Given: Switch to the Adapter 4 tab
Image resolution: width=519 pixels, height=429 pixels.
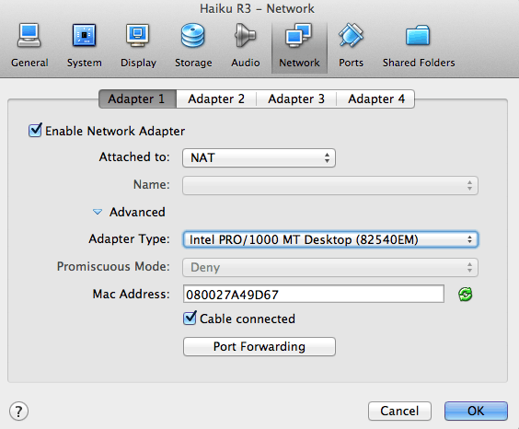Looking at the screenshot, I should click(375, 99).
